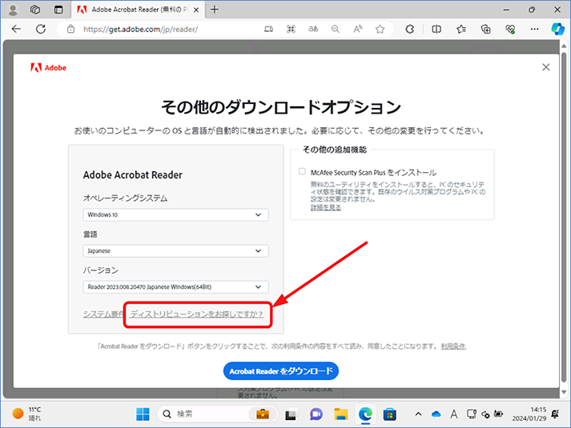Open File Explorer from the taskbar
Viewport: 571px width, 428px height.
(341, 414)
